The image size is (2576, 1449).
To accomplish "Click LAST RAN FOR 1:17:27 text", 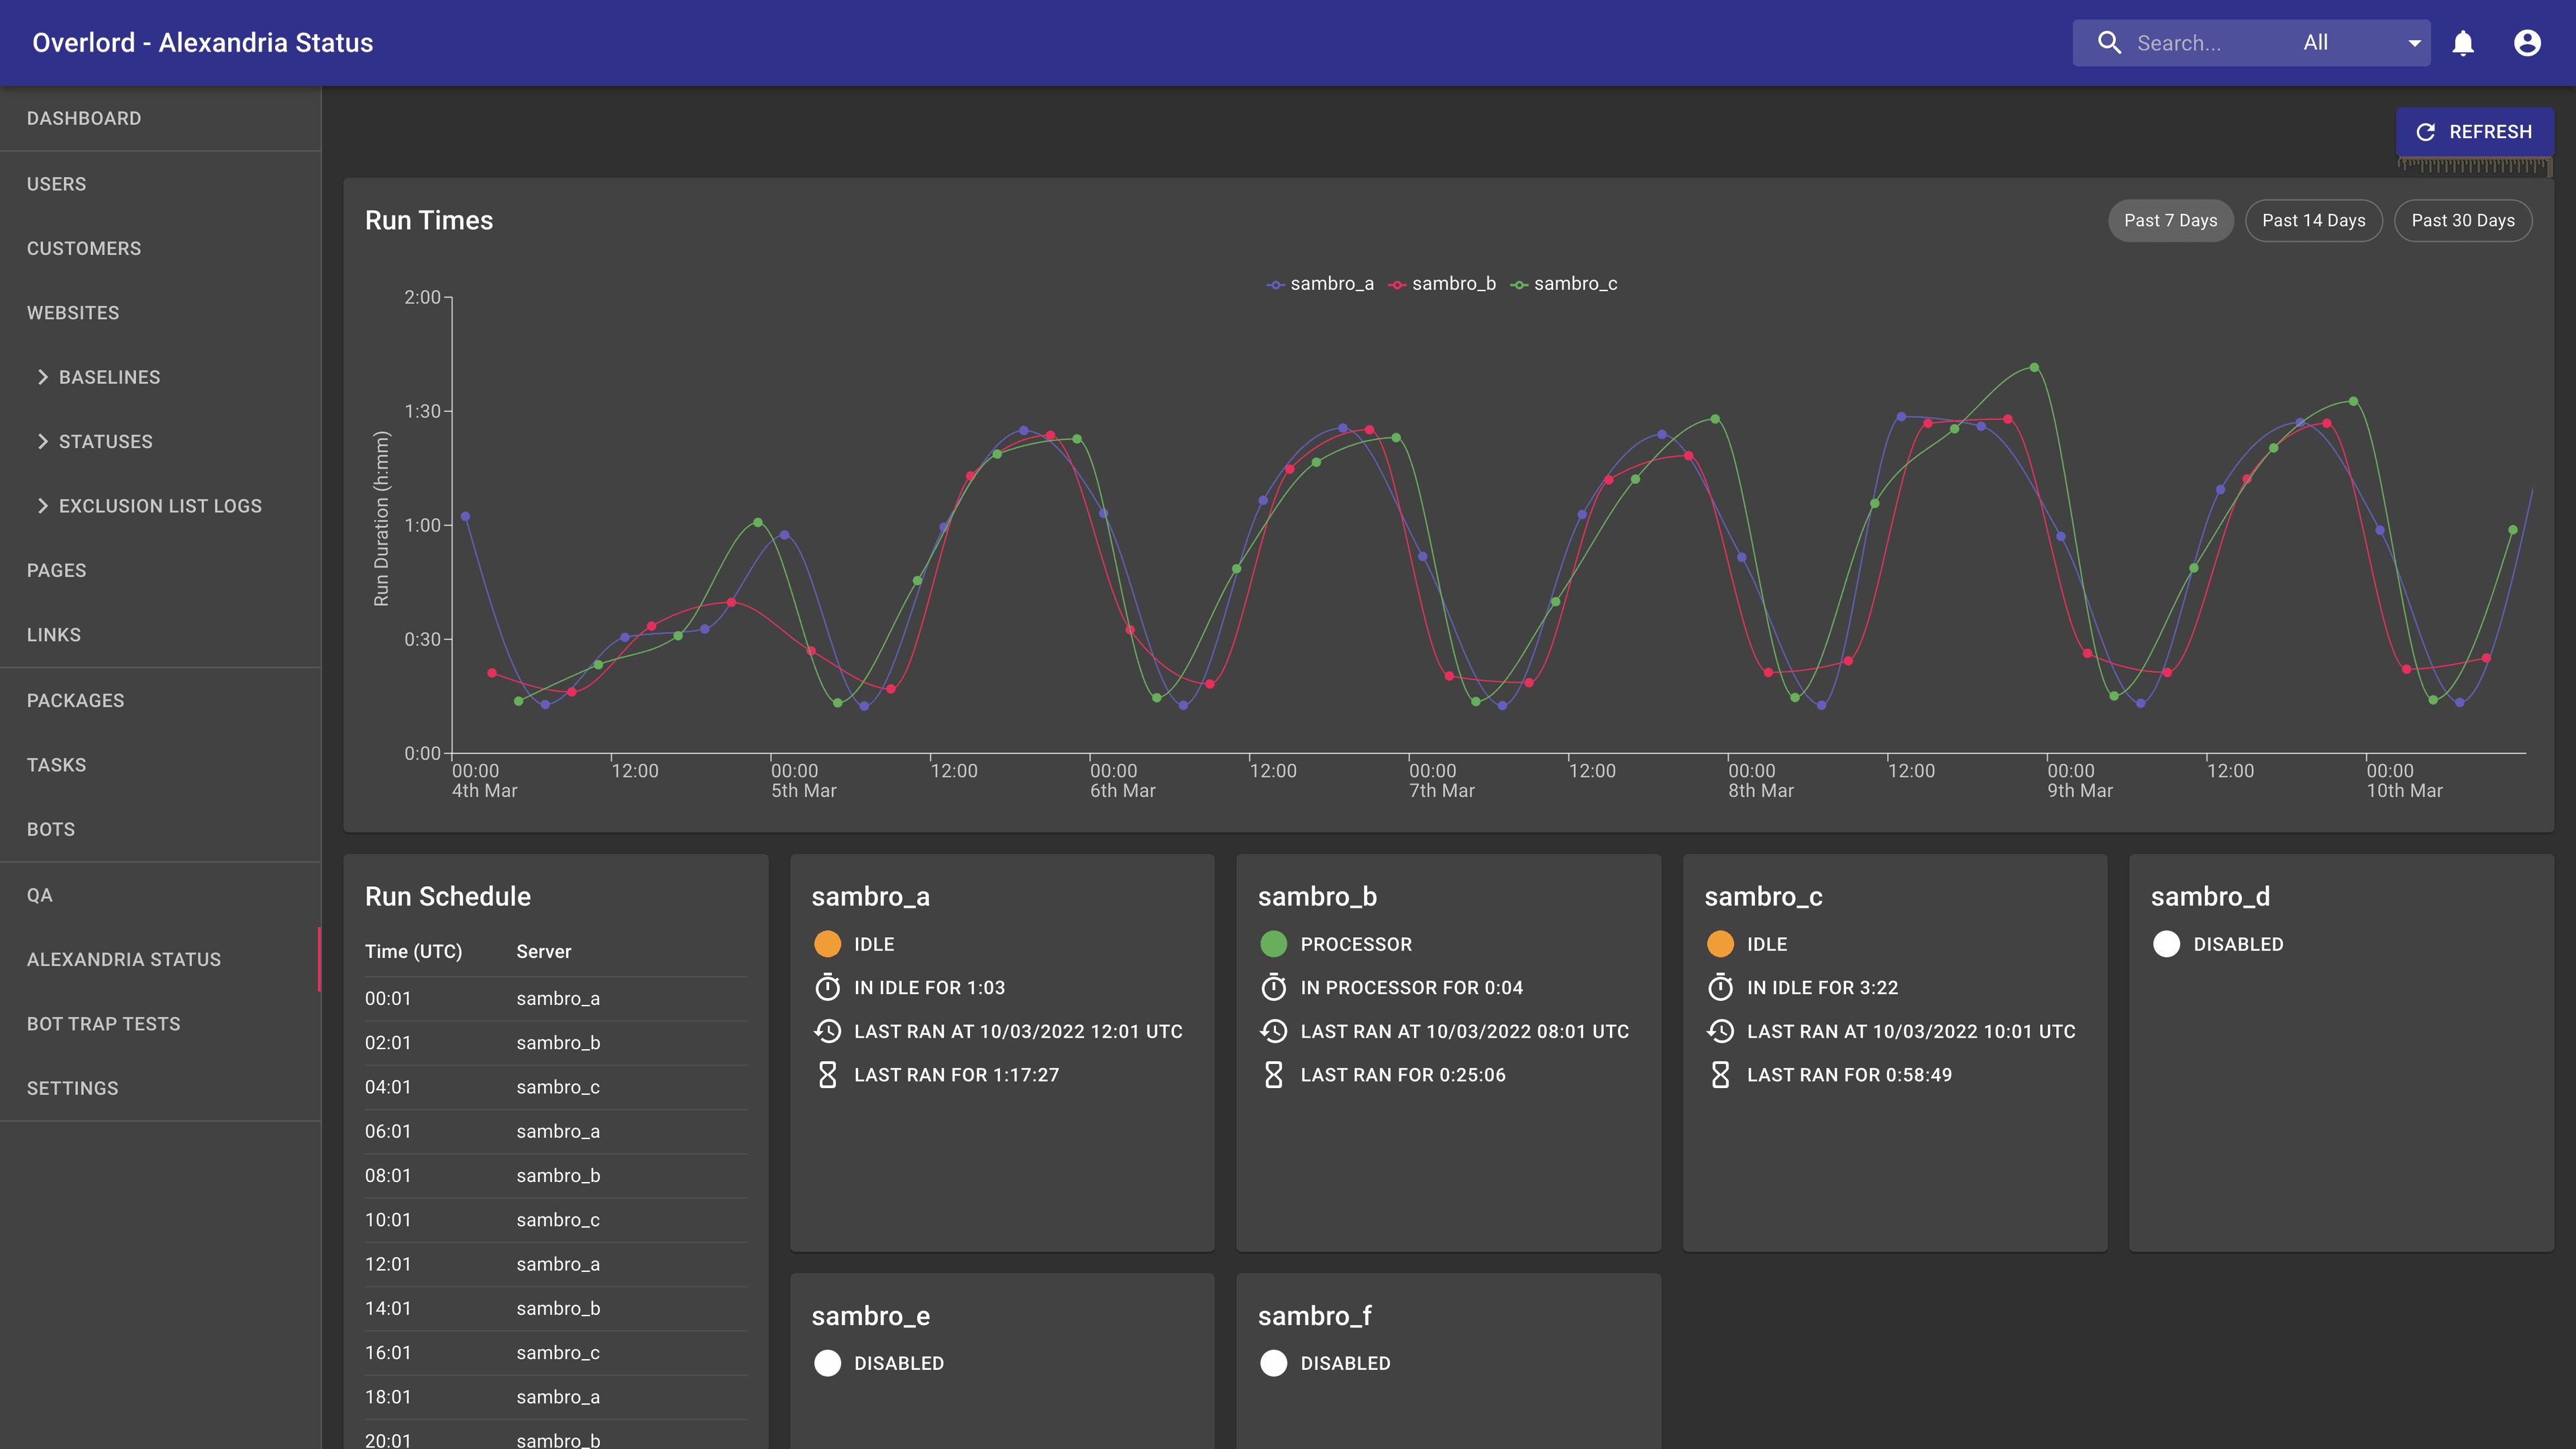I will [x=956, y=1075].
